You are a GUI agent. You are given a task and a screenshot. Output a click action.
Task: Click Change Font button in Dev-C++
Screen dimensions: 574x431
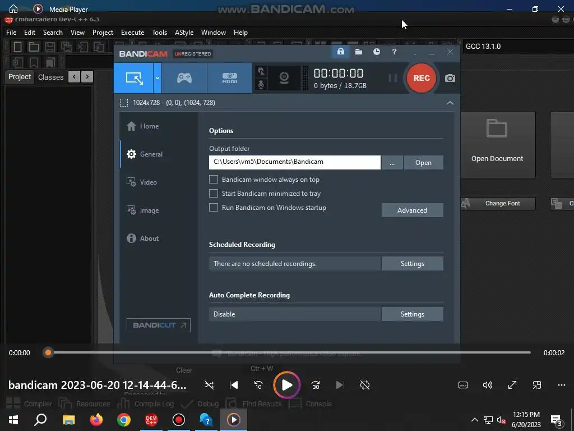point(497,203)
